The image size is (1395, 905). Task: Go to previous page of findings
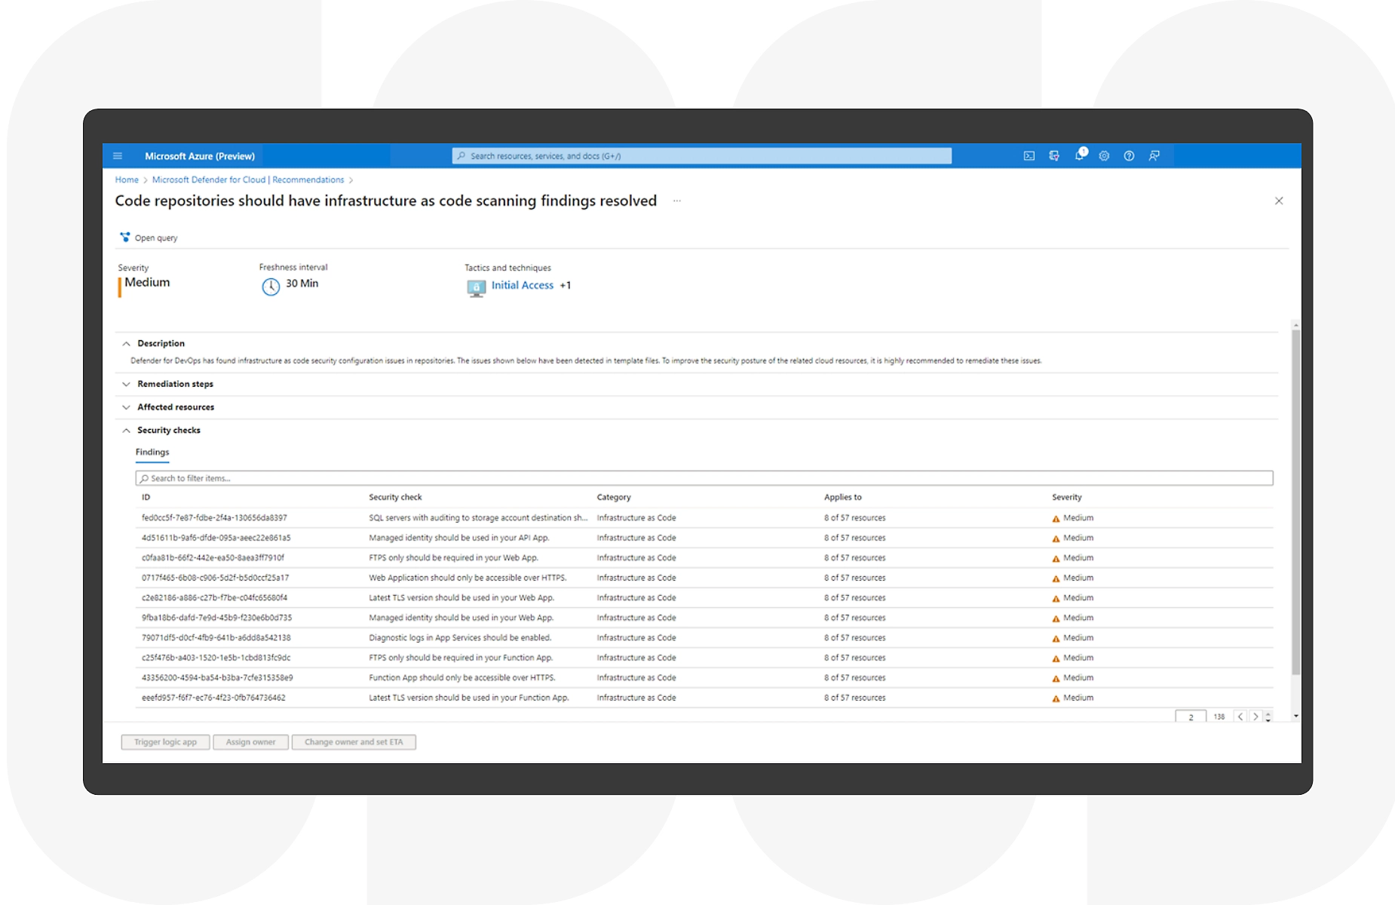tap(1240, 716)
